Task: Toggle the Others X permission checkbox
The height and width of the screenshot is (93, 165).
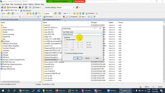Action: pos(81,47)
